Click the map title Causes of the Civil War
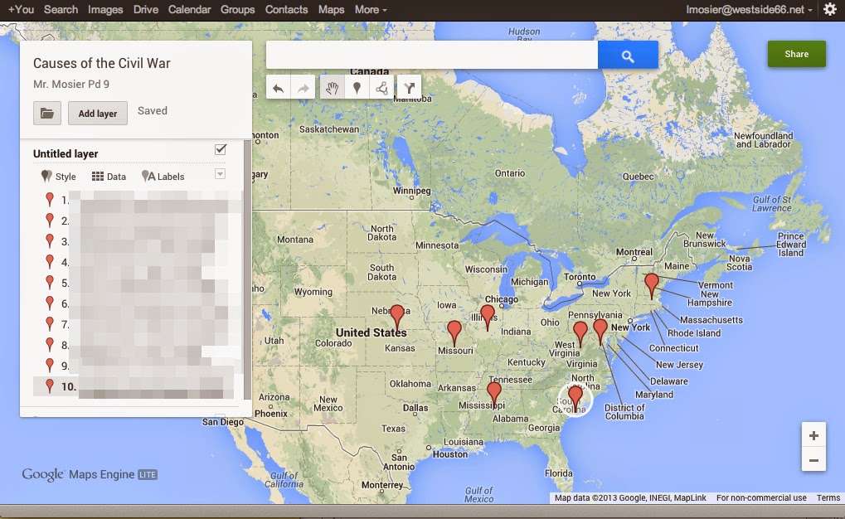Image resolution: width=845 pixels, height=519 pixels. pyautogui.click(x=102, y=63)
